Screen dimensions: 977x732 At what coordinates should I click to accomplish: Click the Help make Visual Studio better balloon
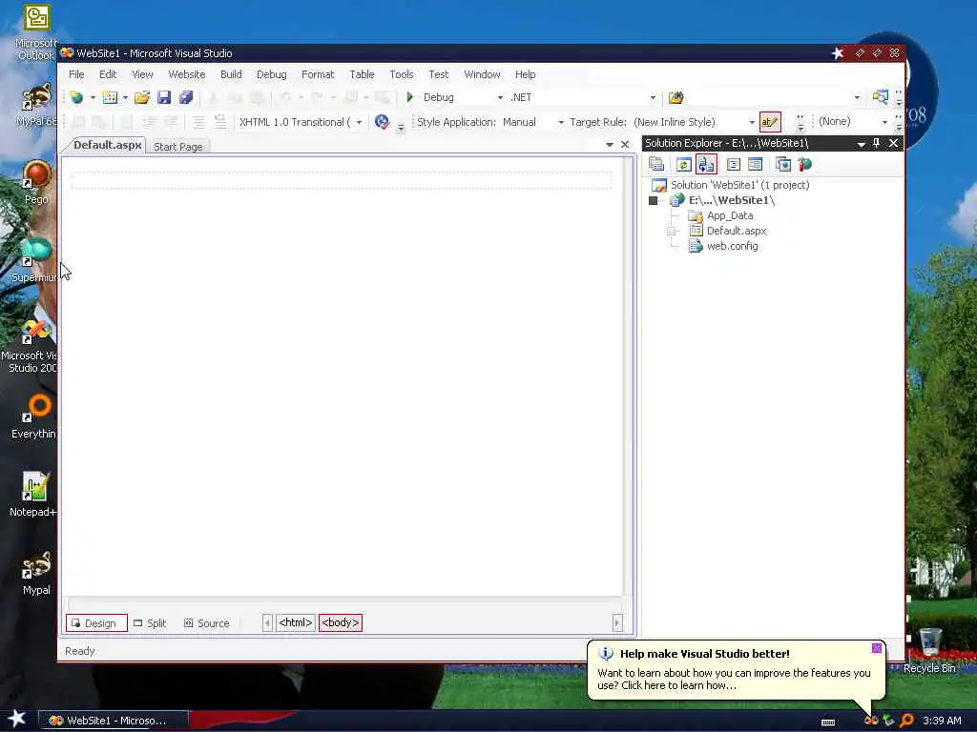click(734, 671)
